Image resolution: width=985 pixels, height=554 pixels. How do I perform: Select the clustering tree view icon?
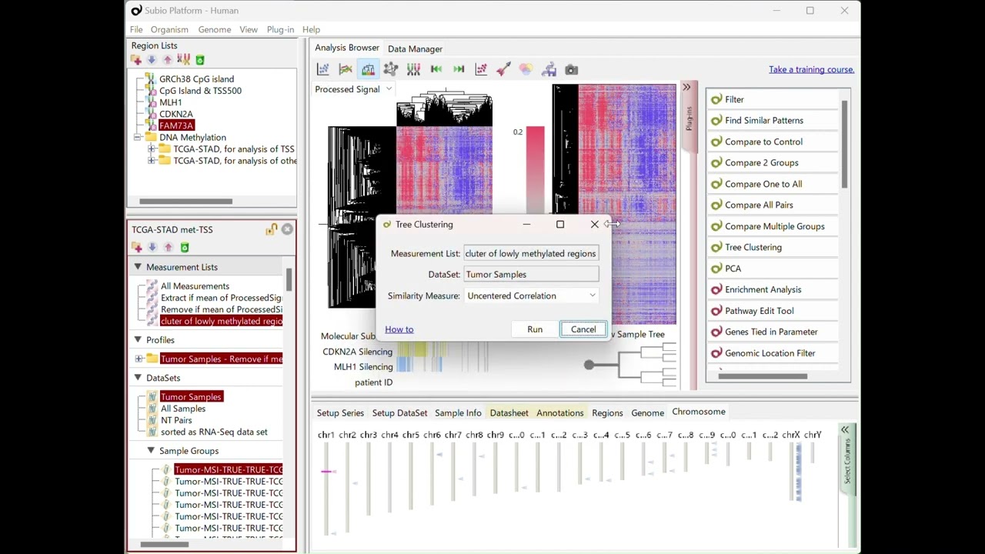(368, 69)
